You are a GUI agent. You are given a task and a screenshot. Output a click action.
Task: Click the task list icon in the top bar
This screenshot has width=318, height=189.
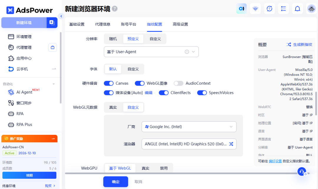pyautogui.click(x=283, y=9)
